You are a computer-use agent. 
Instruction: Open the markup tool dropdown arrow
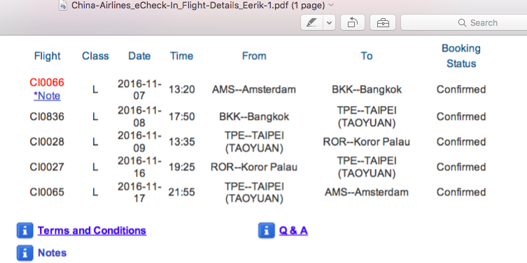pos(330,23)
